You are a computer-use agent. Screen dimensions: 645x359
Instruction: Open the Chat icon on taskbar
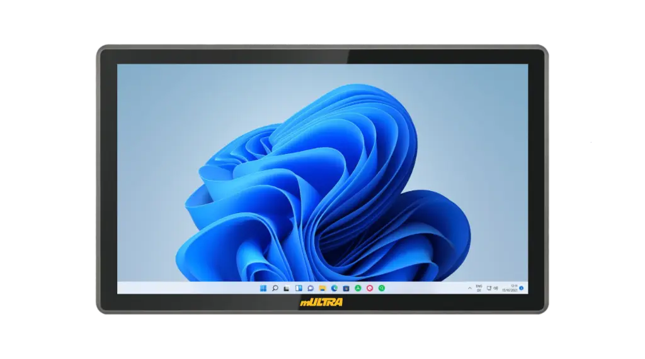[311, 289]
